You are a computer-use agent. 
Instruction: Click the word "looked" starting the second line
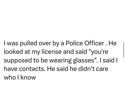pos(13,52)
